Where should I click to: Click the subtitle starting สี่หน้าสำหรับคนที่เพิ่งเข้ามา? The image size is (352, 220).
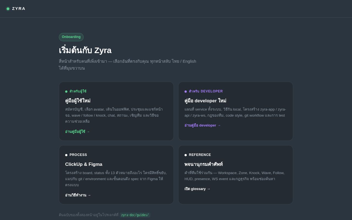tap(128, 65)
